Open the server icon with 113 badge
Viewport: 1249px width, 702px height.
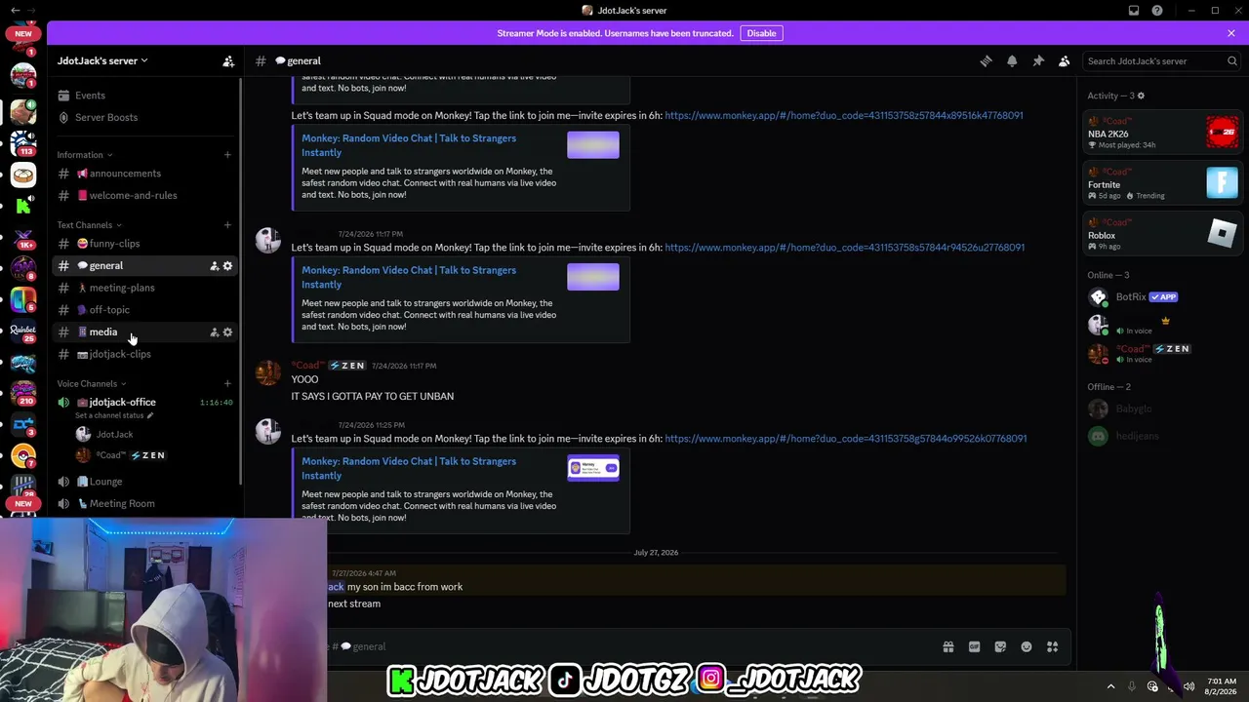pyautogui.click(x=23, y=142)
